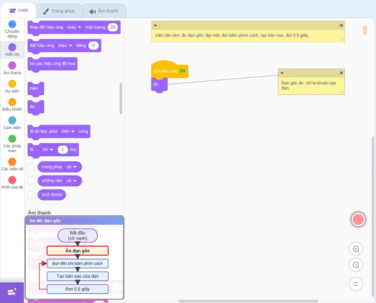Select the Hiển thị category circle

(x=12, y=47)
